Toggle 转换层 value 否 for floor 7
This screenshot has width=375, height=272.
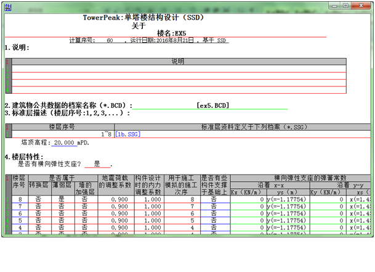tap(38, 207)
